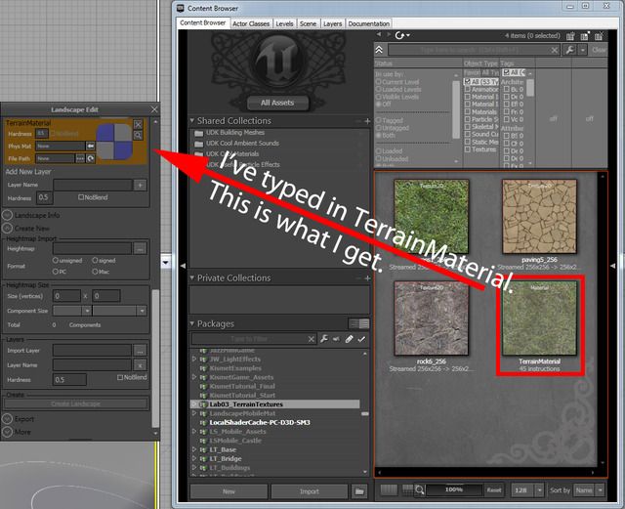Click the checkmark icon in Packages toolbar
The image size is (625, 509).
click(x=361, y=339)
